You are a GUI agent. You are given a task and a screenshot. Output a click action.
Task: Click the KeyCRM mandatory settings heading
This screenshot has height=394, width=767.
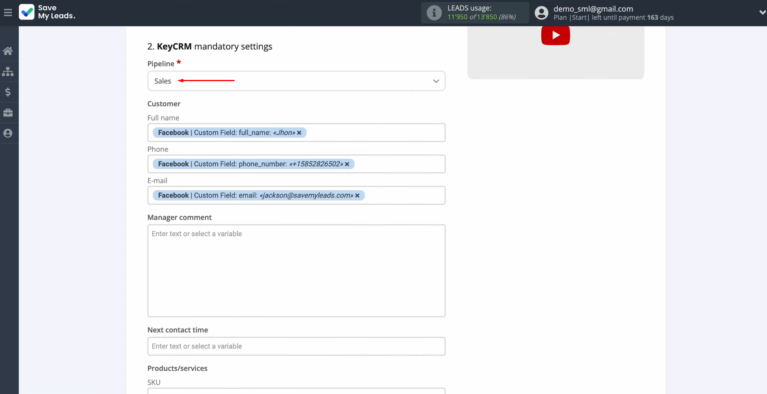[x=210, y=46]
